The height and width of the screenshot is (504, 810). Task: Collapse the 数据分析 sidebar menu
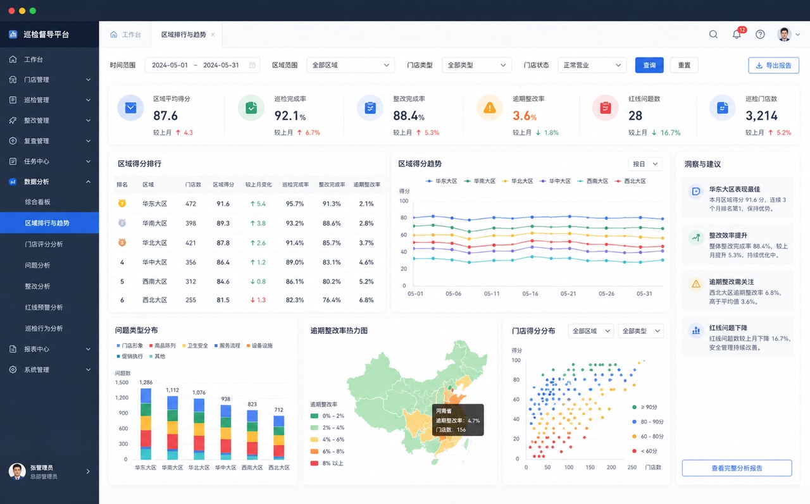click(88, 181)
